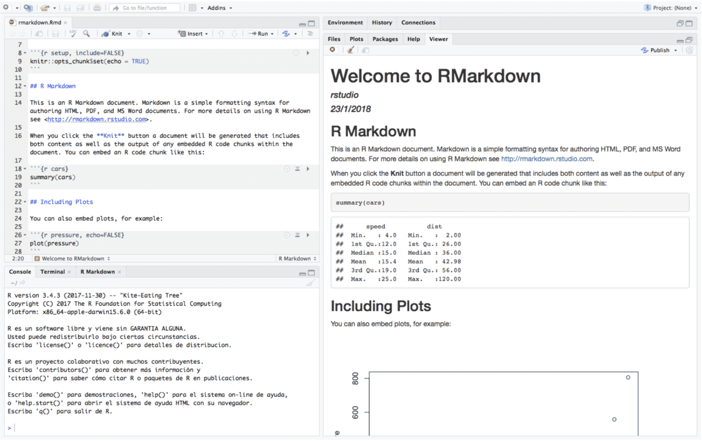Screen dimensions: 702x441
Task: Run the setup chunk play icon
Action: coord(308,53)
